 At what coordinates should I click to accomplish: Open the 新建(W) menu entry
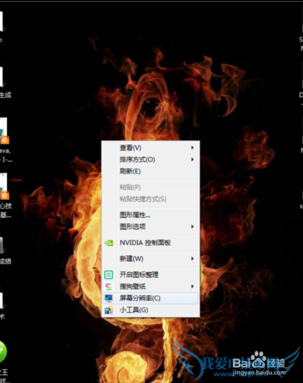pos(150,259)
